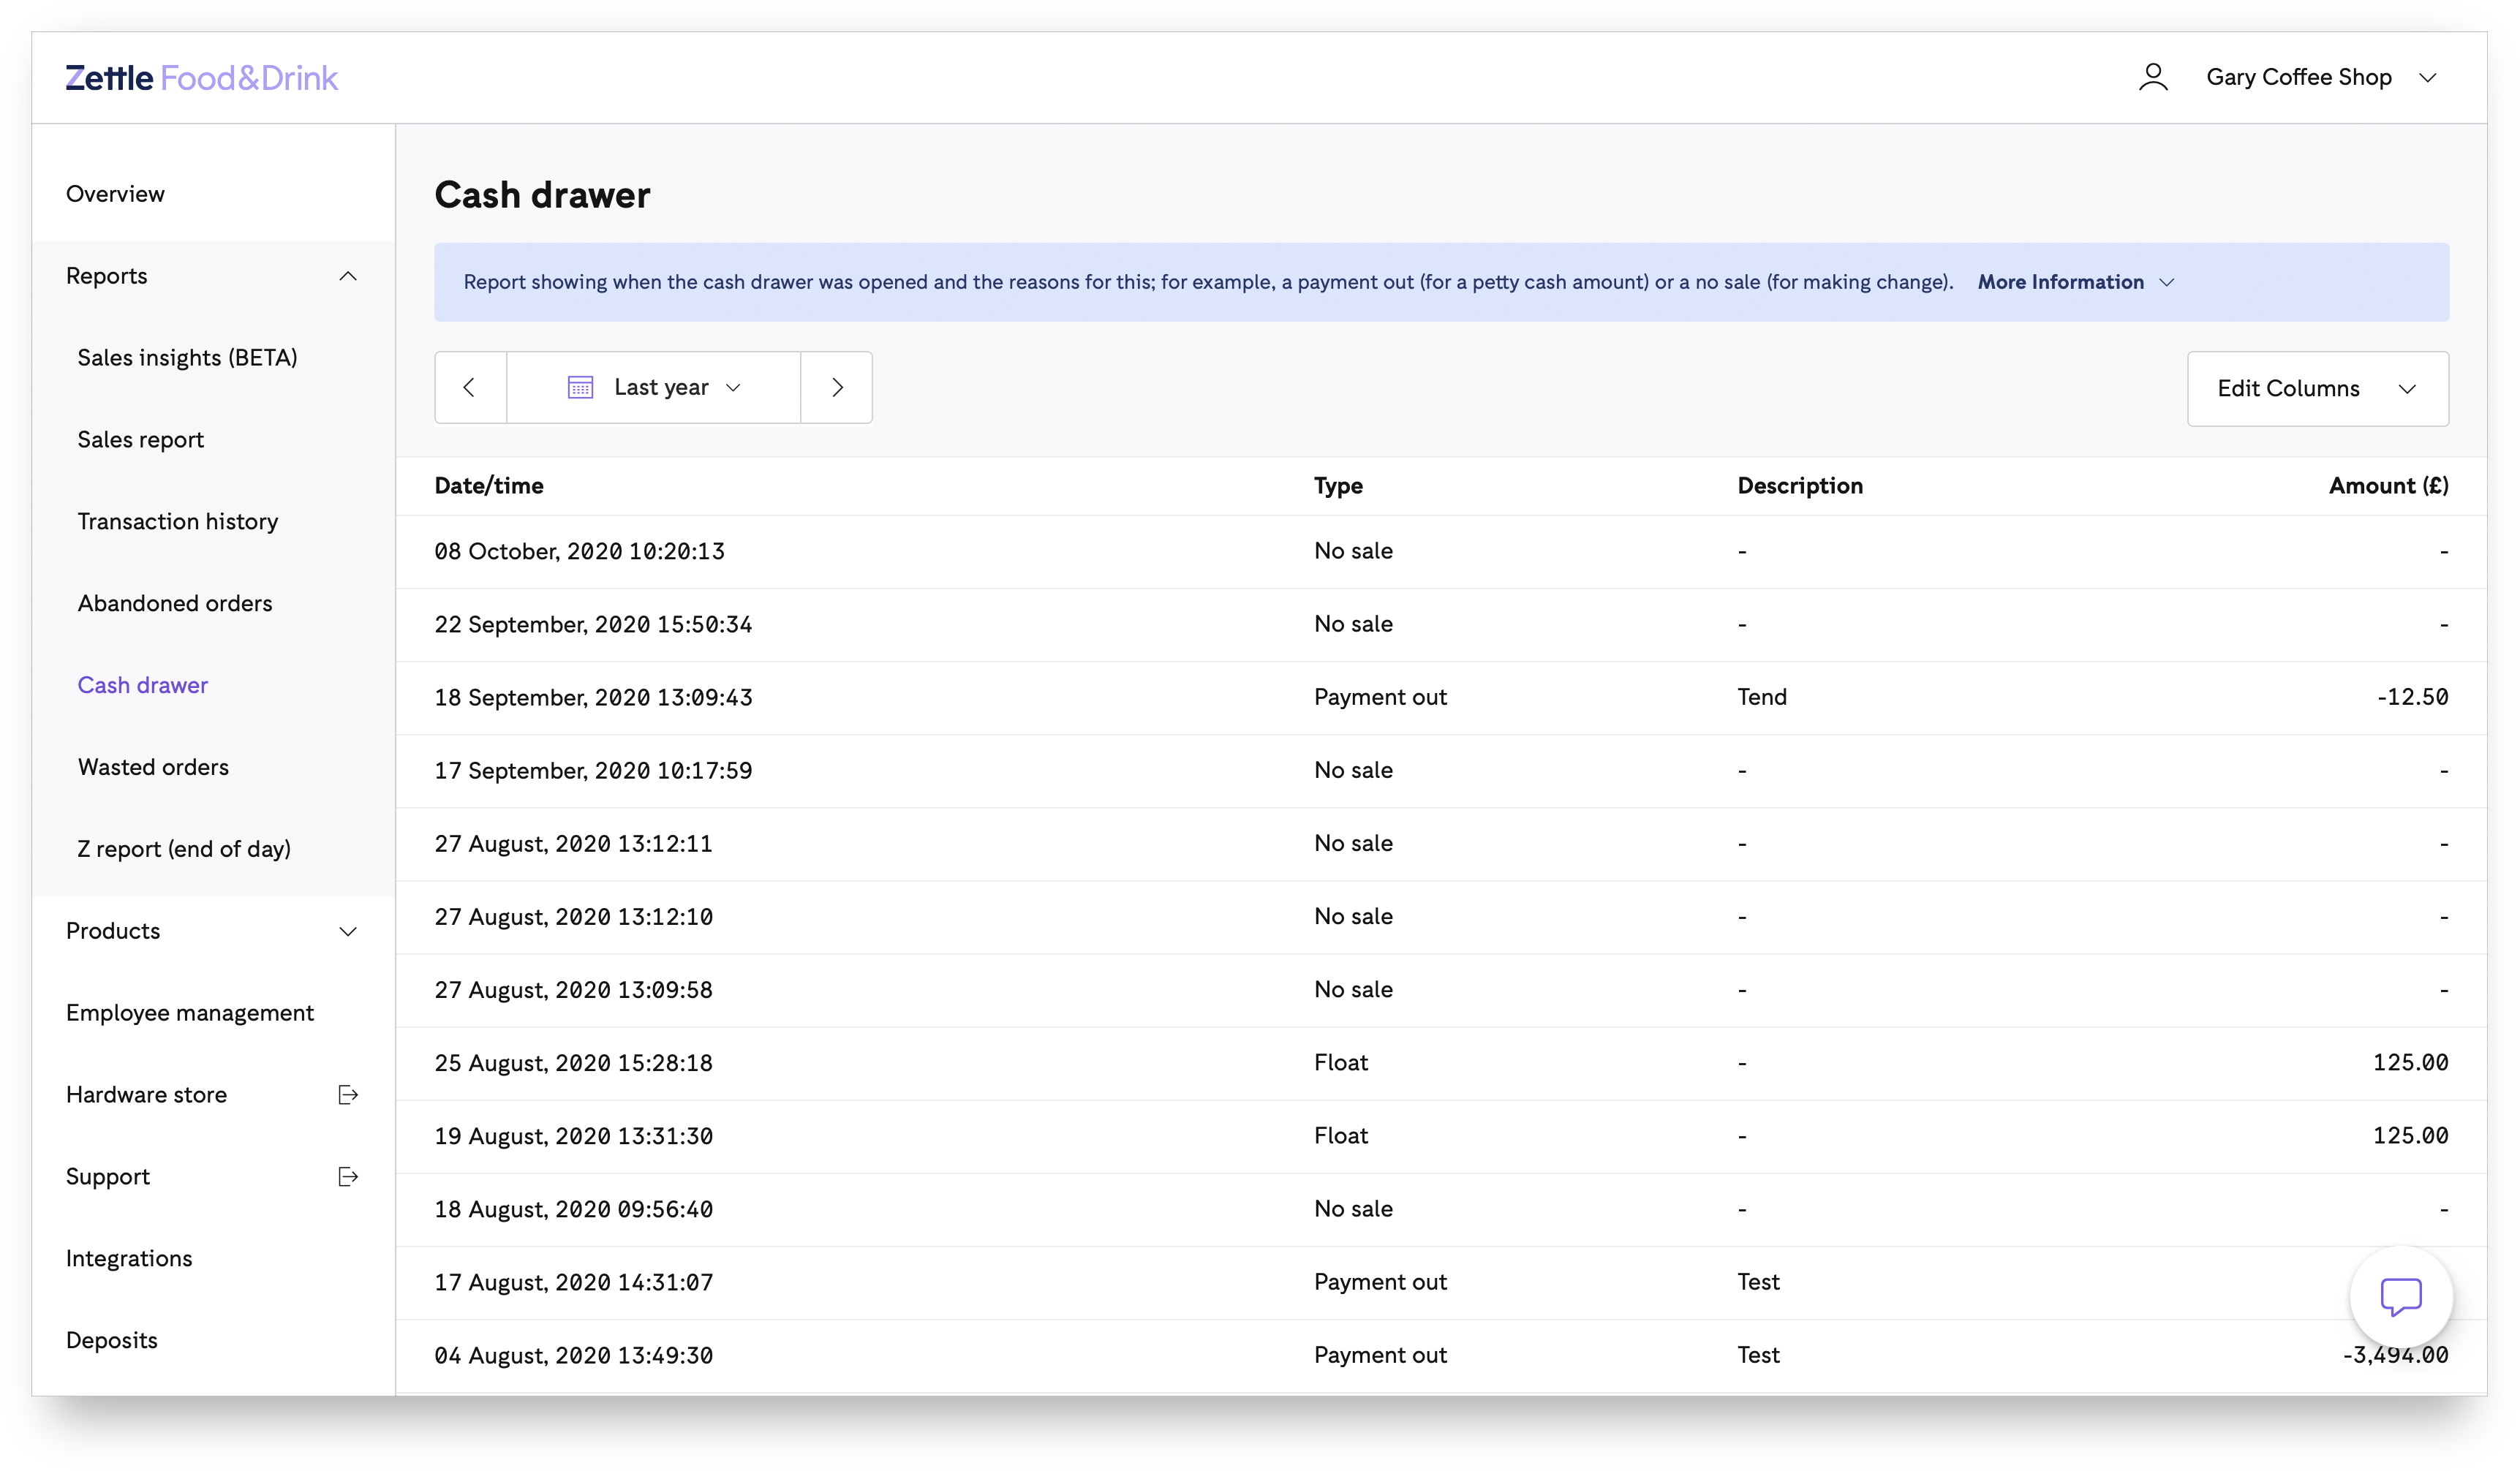
Task: Open the user profile icon
Action: point(2154,76)
